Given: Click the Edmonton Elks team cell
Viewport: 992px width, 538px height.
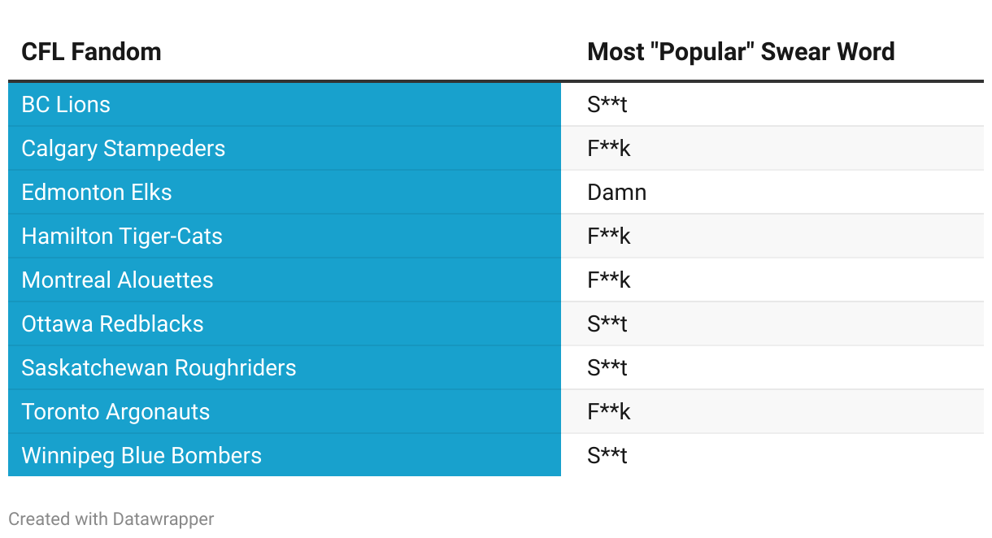Looking at the screenshot, I should [97, 193].
